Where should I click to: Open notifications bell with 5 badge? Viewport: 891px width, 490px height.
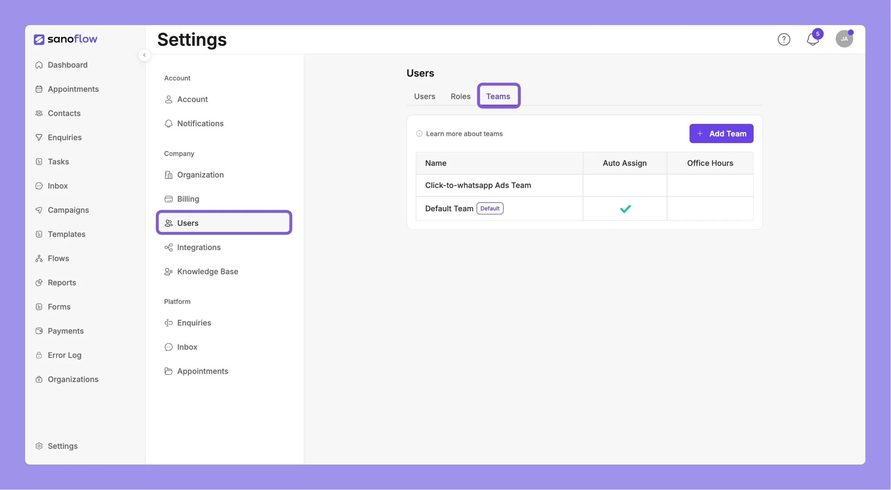[814, 38]
